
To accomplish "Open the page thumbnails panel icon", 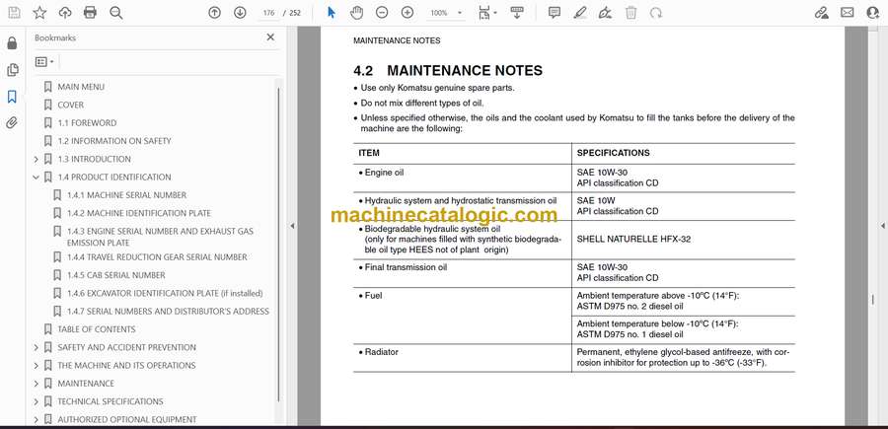I will [x=12, y=70].
